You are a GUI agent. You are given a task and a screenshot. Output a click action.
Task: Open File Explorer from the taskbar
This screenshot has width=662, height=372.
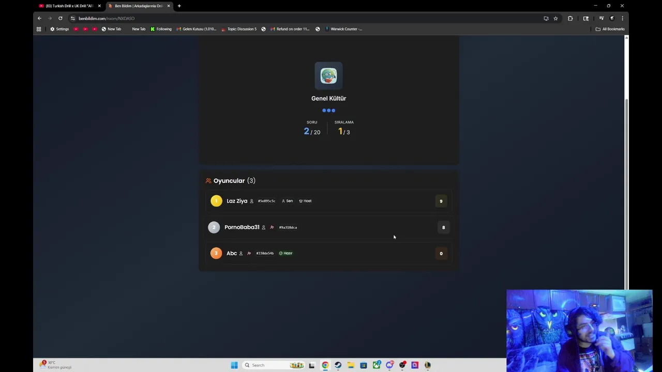click(351, 365)
